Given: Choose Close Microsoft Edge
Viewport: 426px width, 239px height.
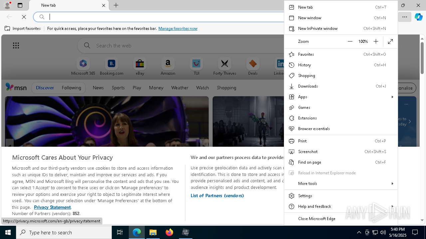Looking at the screenshot, I should click(x=341, y=219).
